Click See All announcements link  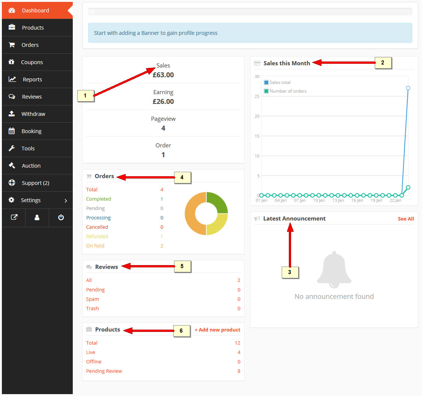tap(406, 219)
